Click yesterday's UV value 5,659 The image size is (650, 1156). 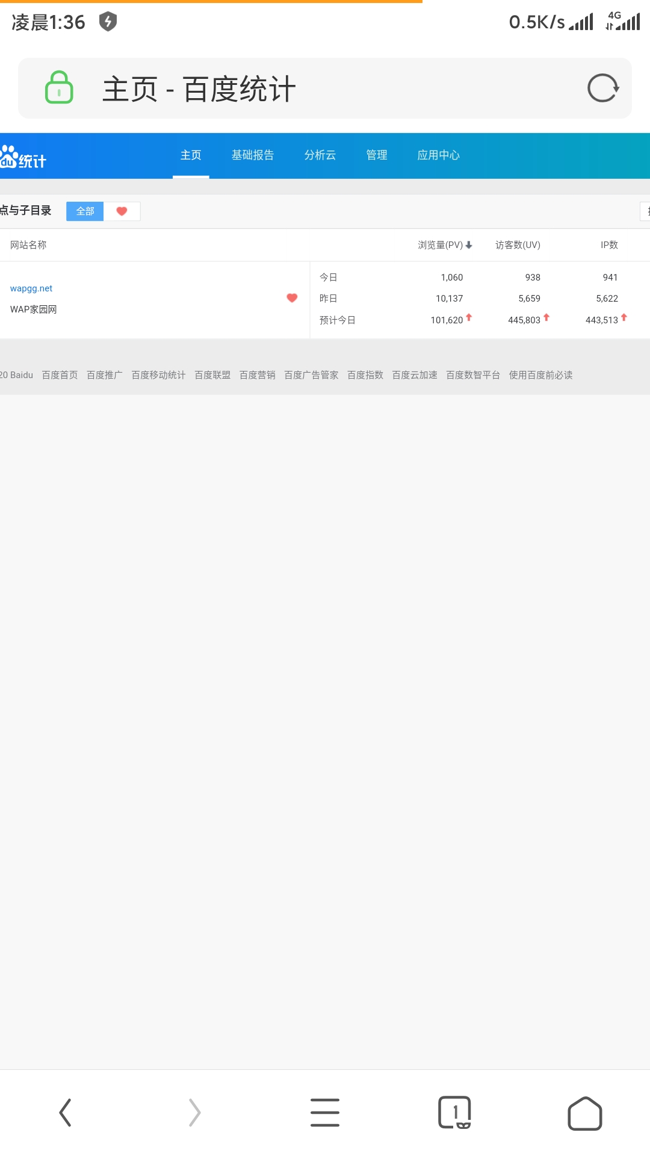530,299
